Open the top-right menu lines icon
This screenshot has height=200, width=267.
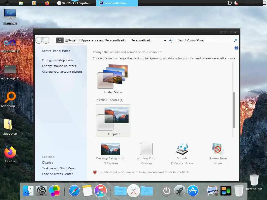coord(264,3)
